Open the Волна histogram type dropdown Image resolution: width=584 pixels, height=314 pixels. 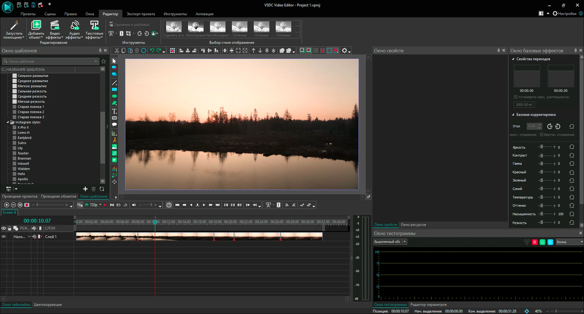568,242
